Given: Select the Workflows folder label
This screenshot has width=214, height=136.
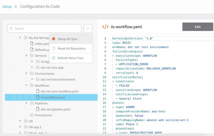Looking at the screenshot, I should pyautogui.click(x=42, y=86).
